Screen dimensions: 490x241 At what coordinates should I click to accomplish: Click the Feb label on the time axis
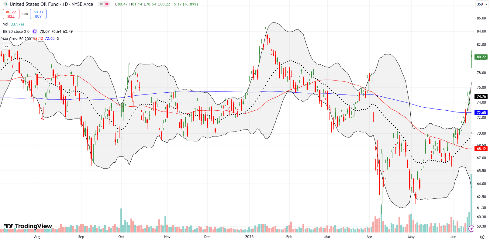(289, 237)
